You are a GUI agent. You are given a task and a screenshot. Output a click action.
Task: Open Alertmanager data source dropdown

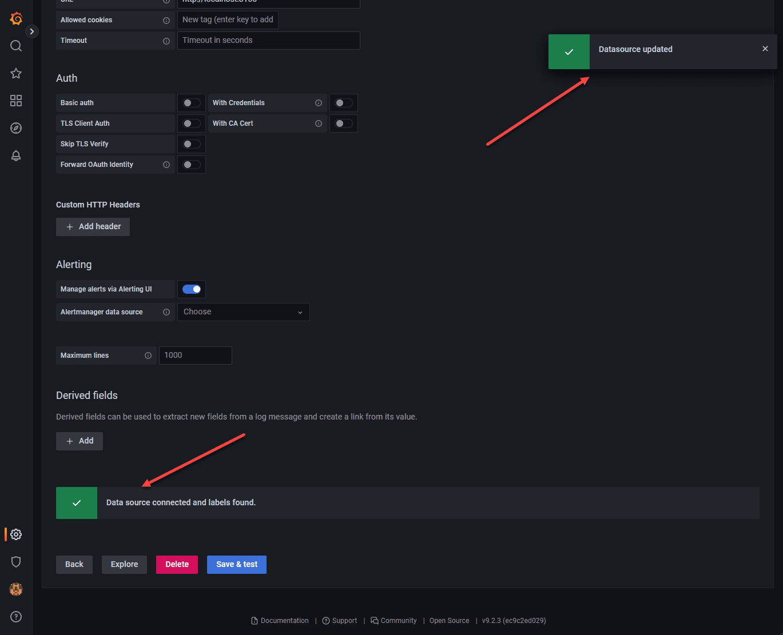[x=244, y=312]
